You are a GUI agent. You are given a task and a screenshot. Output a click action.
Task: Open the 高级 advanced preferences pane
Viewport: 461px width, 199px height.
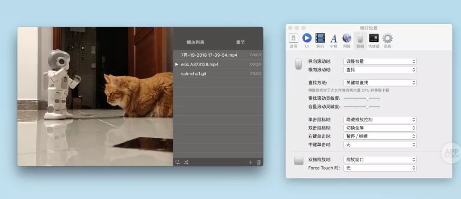pyautogui.click(x=387, y=40)
